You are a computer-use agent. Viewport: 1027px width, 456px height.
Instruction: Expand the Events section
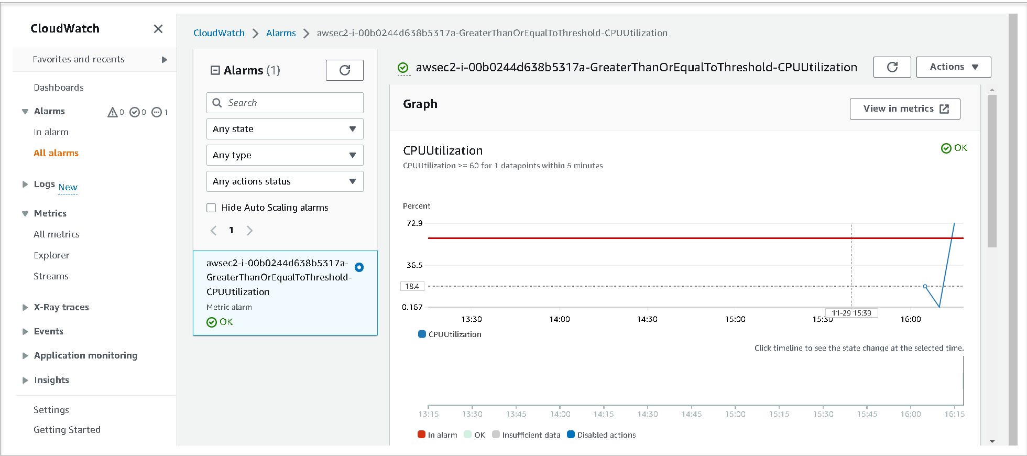tap(25, 332)
